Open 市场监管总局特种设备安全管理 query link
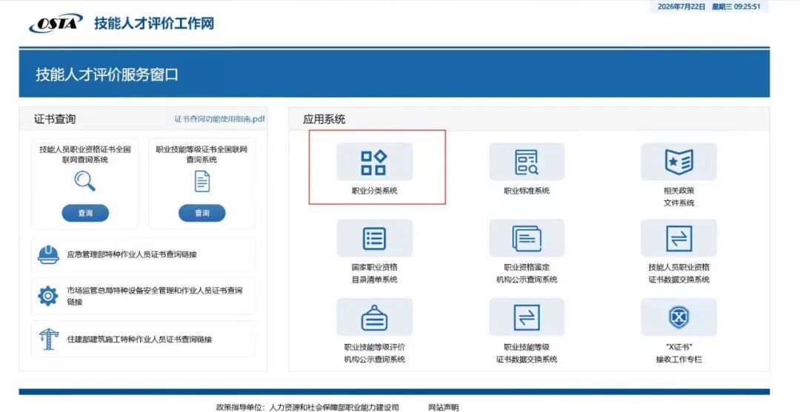Image resolution: width=800 pixels, height=412 pixels. [x=155, y=296]
